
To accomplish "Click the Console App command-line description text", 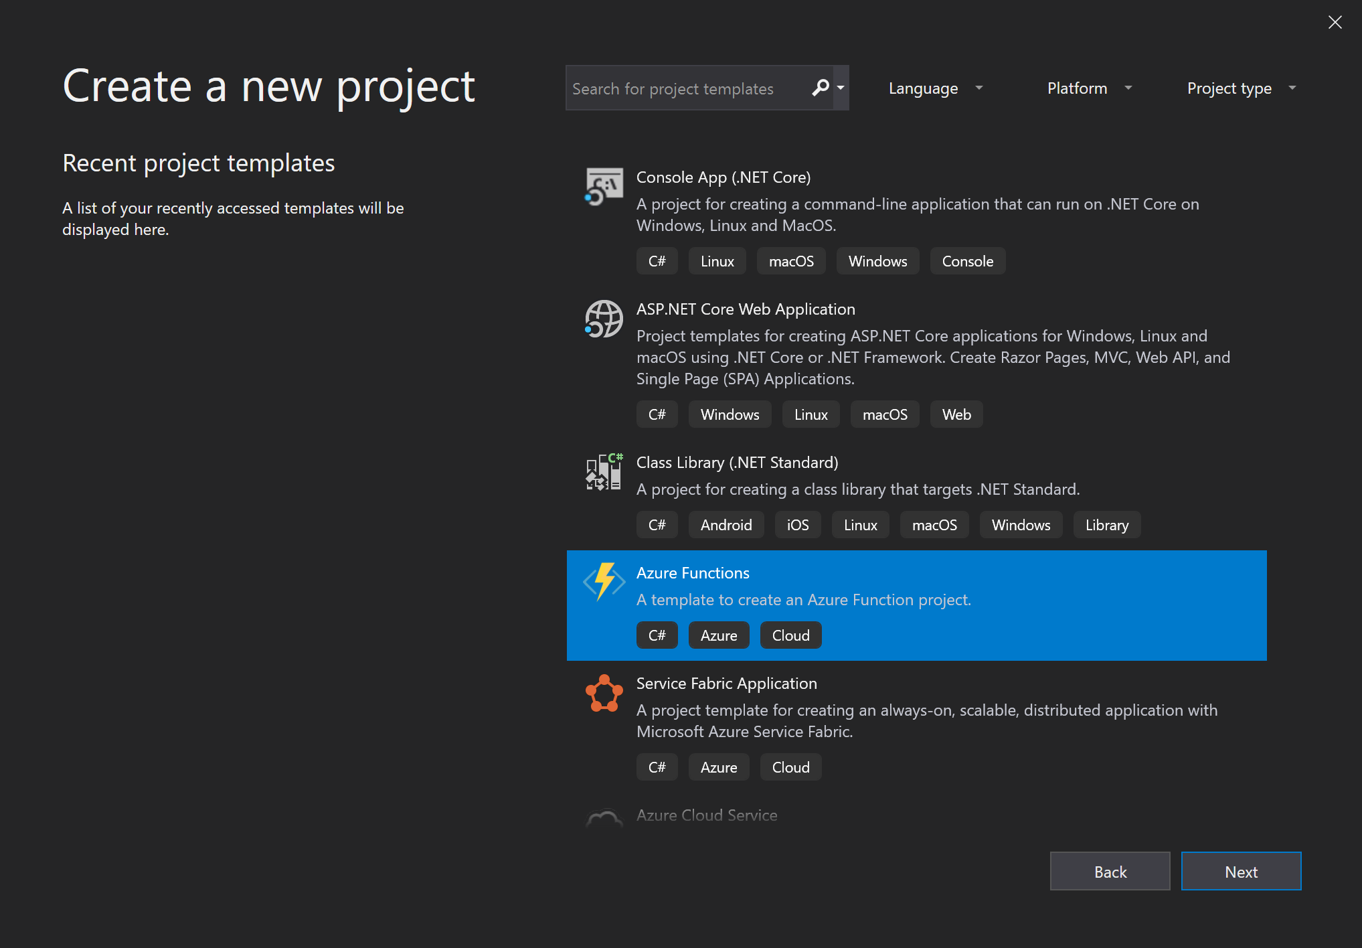I will (918, 215).
